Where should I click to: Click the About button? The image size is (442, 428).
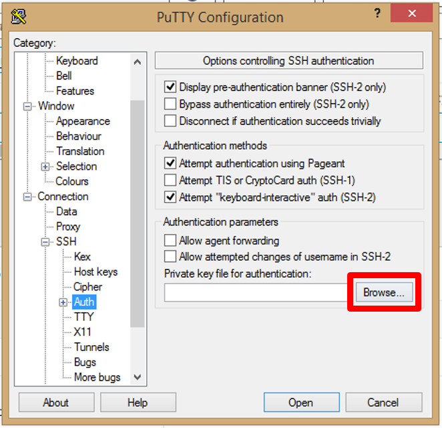coord(56,403)
